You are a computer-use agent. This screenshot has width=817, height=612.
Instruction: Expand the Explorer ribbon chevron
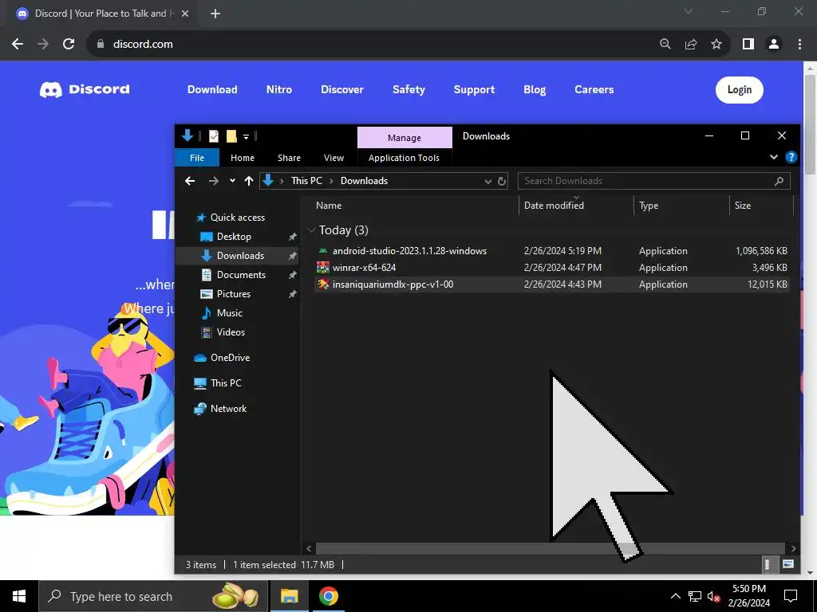pos(774,157)
